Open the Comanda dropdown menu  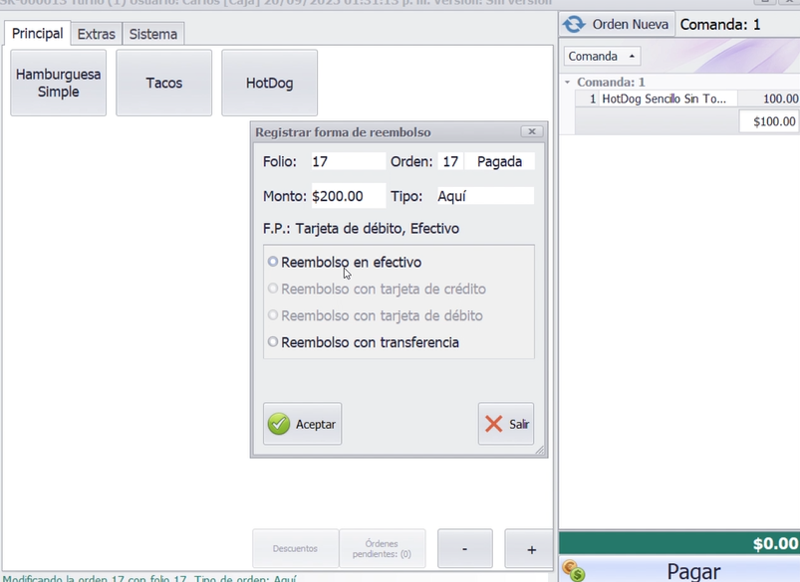click(x=602, y=57)
